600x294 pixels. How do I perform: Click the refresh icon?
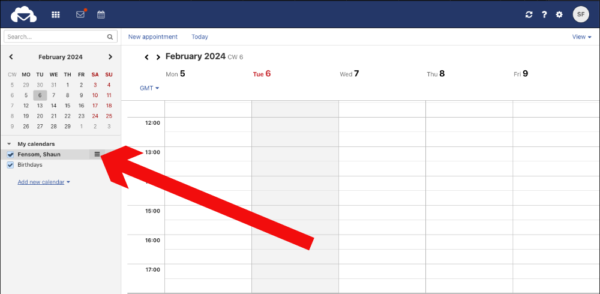pos(529,14)
